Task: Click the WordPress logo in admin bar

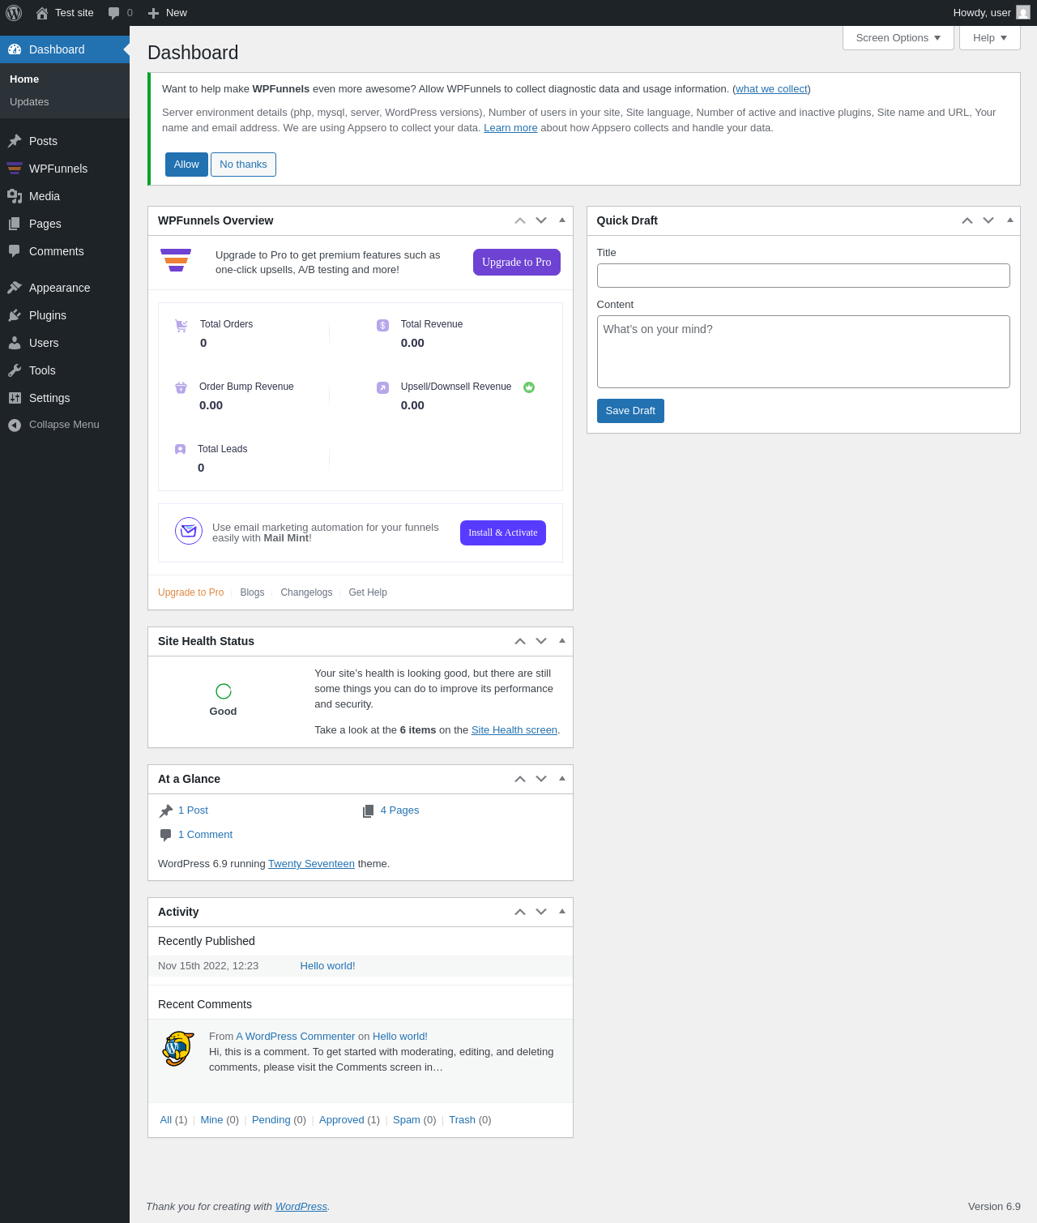Action: (14, 13)
